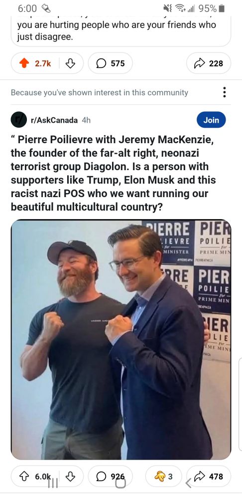
Task: Open the previous post's text ending 'just disagree'
Action: pyautogui.click(x=116, y=30)
